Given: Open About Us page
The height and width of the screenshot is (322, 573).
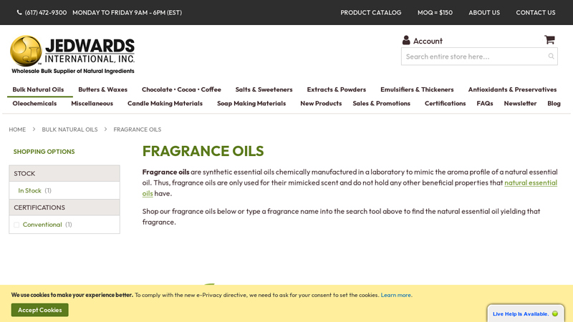Looking at the screenshot, I should (484, 12).
